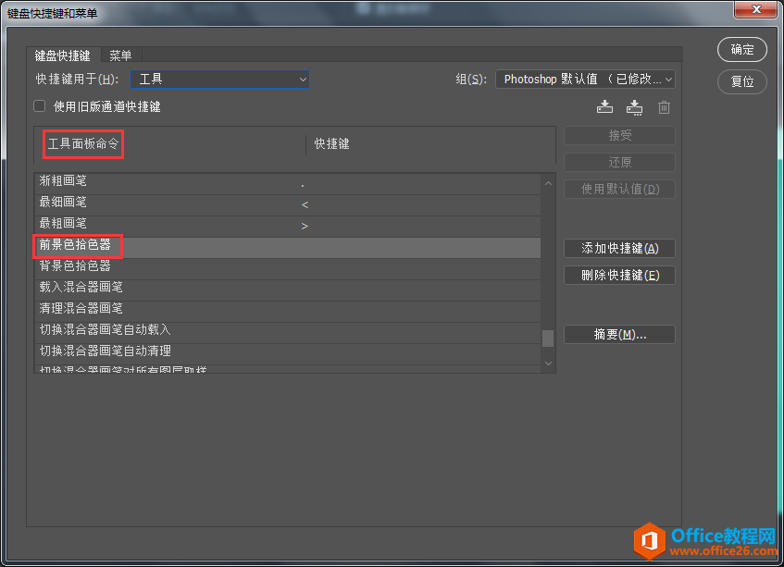Click the > shortcut cell for 最粗画笔

pyautogui.click(x=305, y=227)
